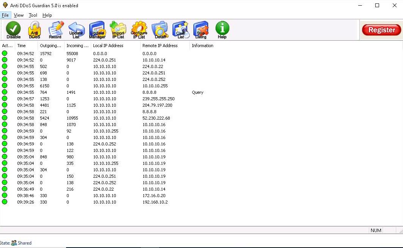Click the Shared state label
The image size is (403, 248).
point(25,243)
